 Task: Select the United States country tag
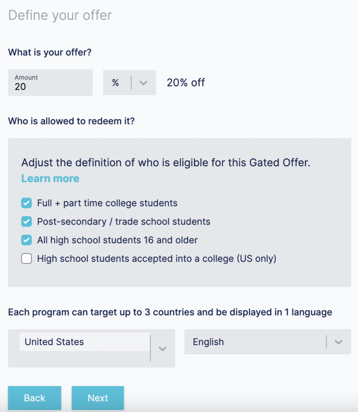click(54, 342)
